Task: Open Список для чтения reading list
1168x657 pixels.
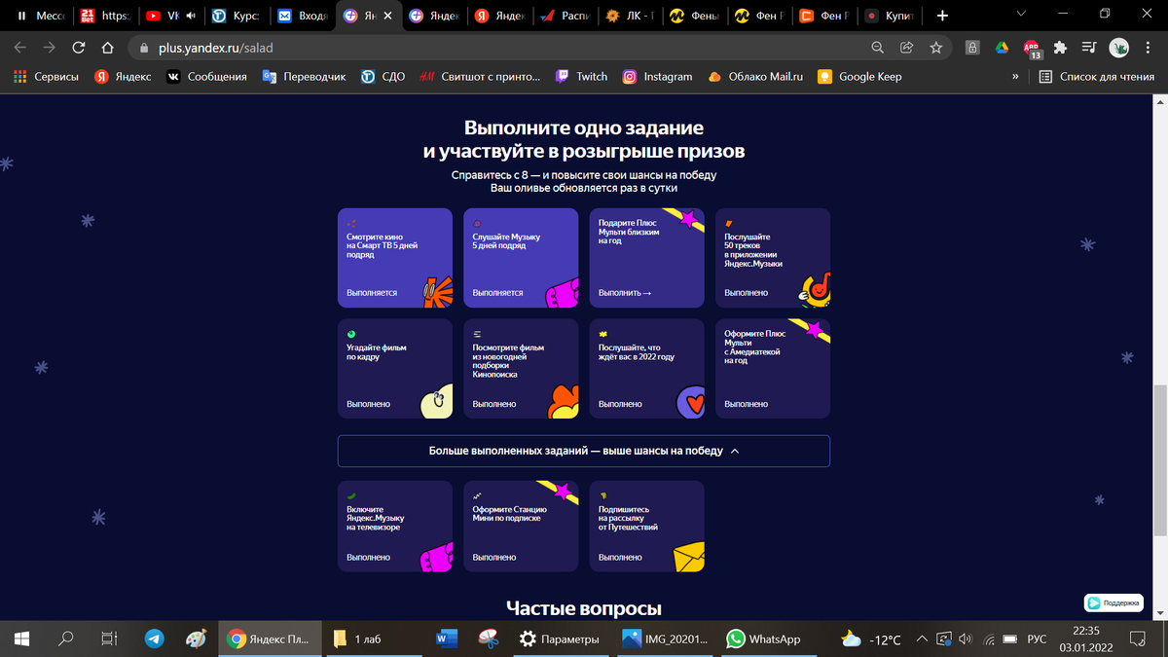Action: pos(1096,77)
